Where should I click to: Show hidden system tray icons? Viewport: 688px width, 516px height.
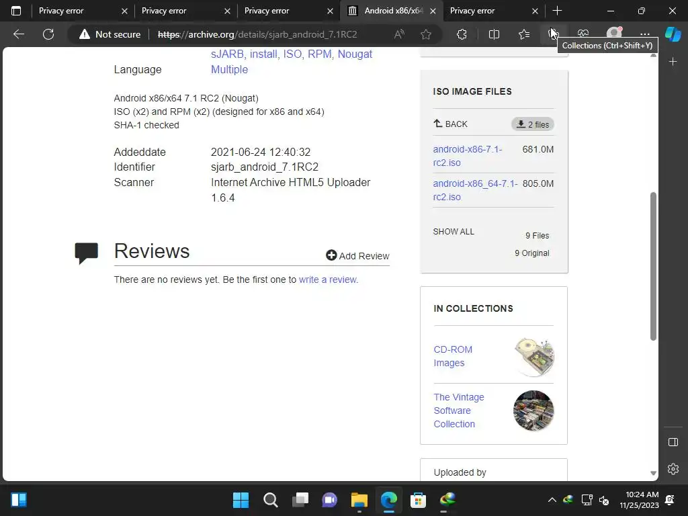tap(552, 500)
